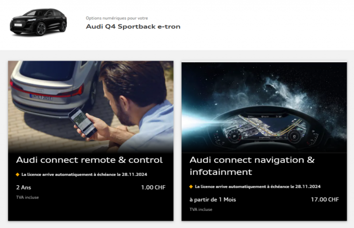Image resolution: width=354 pixels, height=228 pixels.
Task: Select Audi connect navigation & infotainment title
Action: (x=252, y=166)
